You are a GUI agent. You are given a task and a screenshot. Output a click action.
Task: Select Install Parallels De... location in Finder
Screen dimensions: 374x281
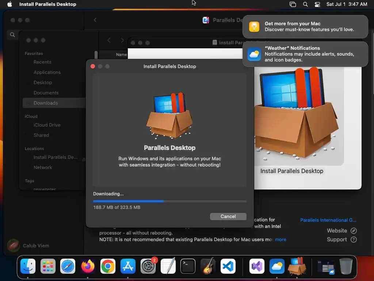pos(56,157)
